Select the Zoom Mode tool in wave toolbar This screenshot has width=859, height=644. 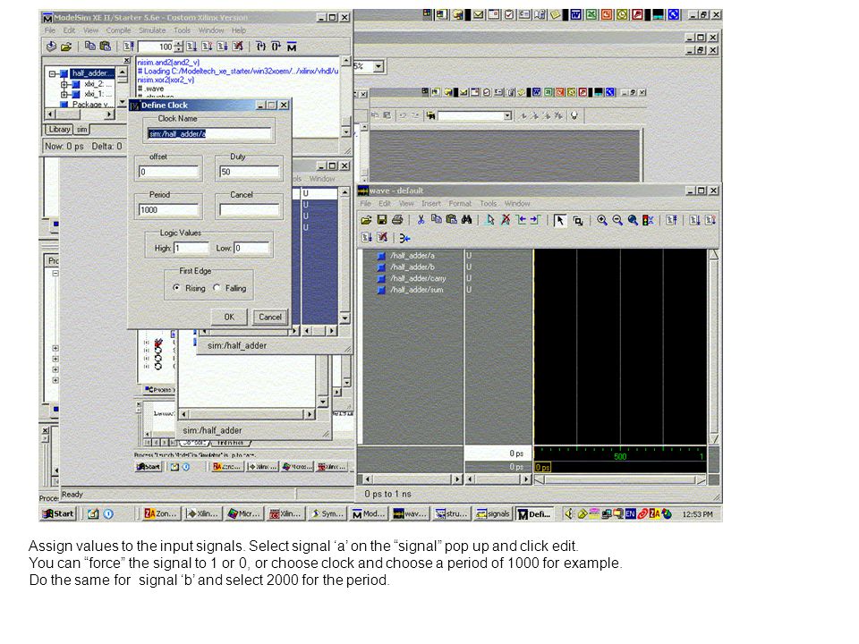point(578,221)
